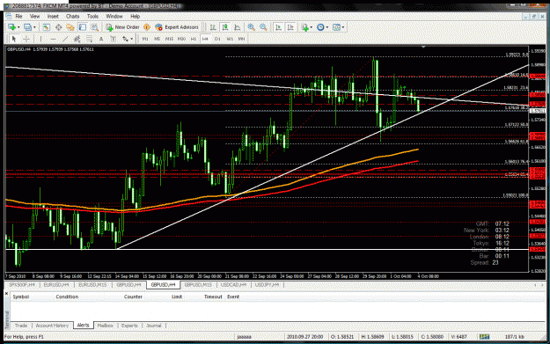Image resolution: width=550 pixels, height=344 pixels.
Task: Expand the Arrows tool dropdown
Action: 131,39
